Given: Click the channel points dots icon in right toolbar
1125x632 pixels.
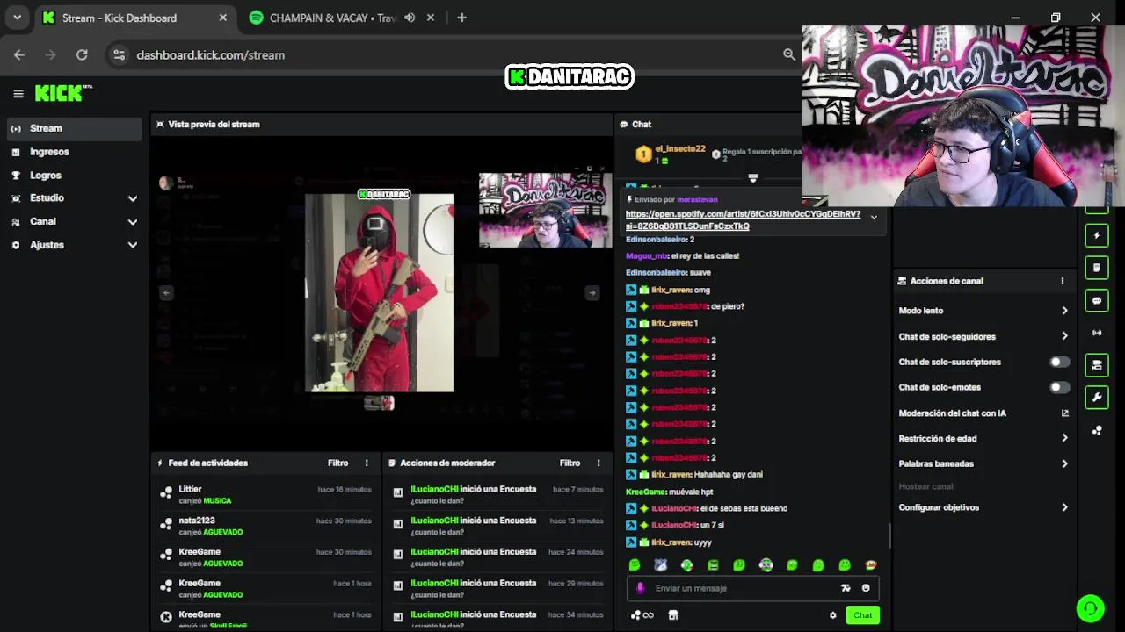Looking at the screenshot, I should pyautogui.click(x=1096, y=430).
